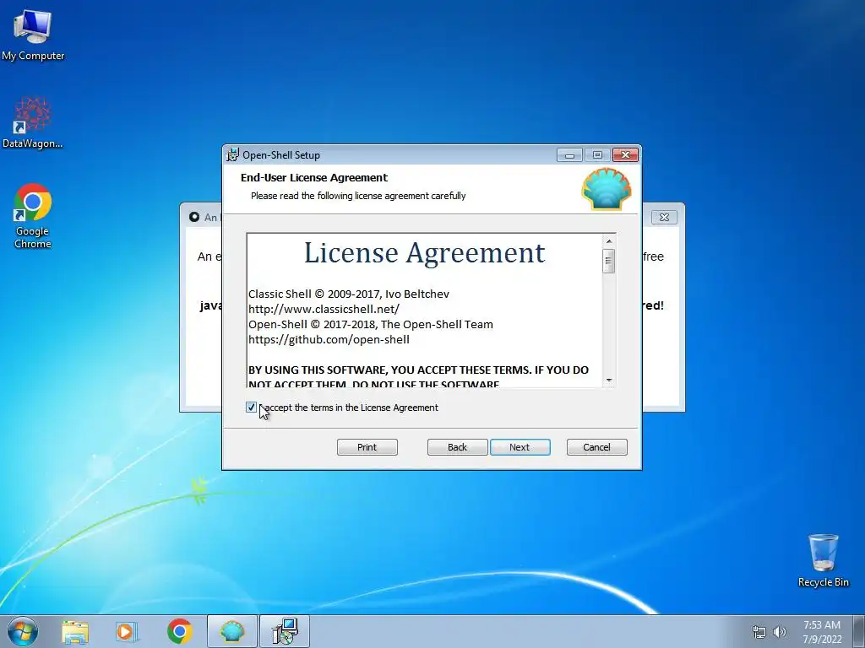Click the Print button
Image resolution: width=865 pixels, height=648 pixels.
(367, 447)
